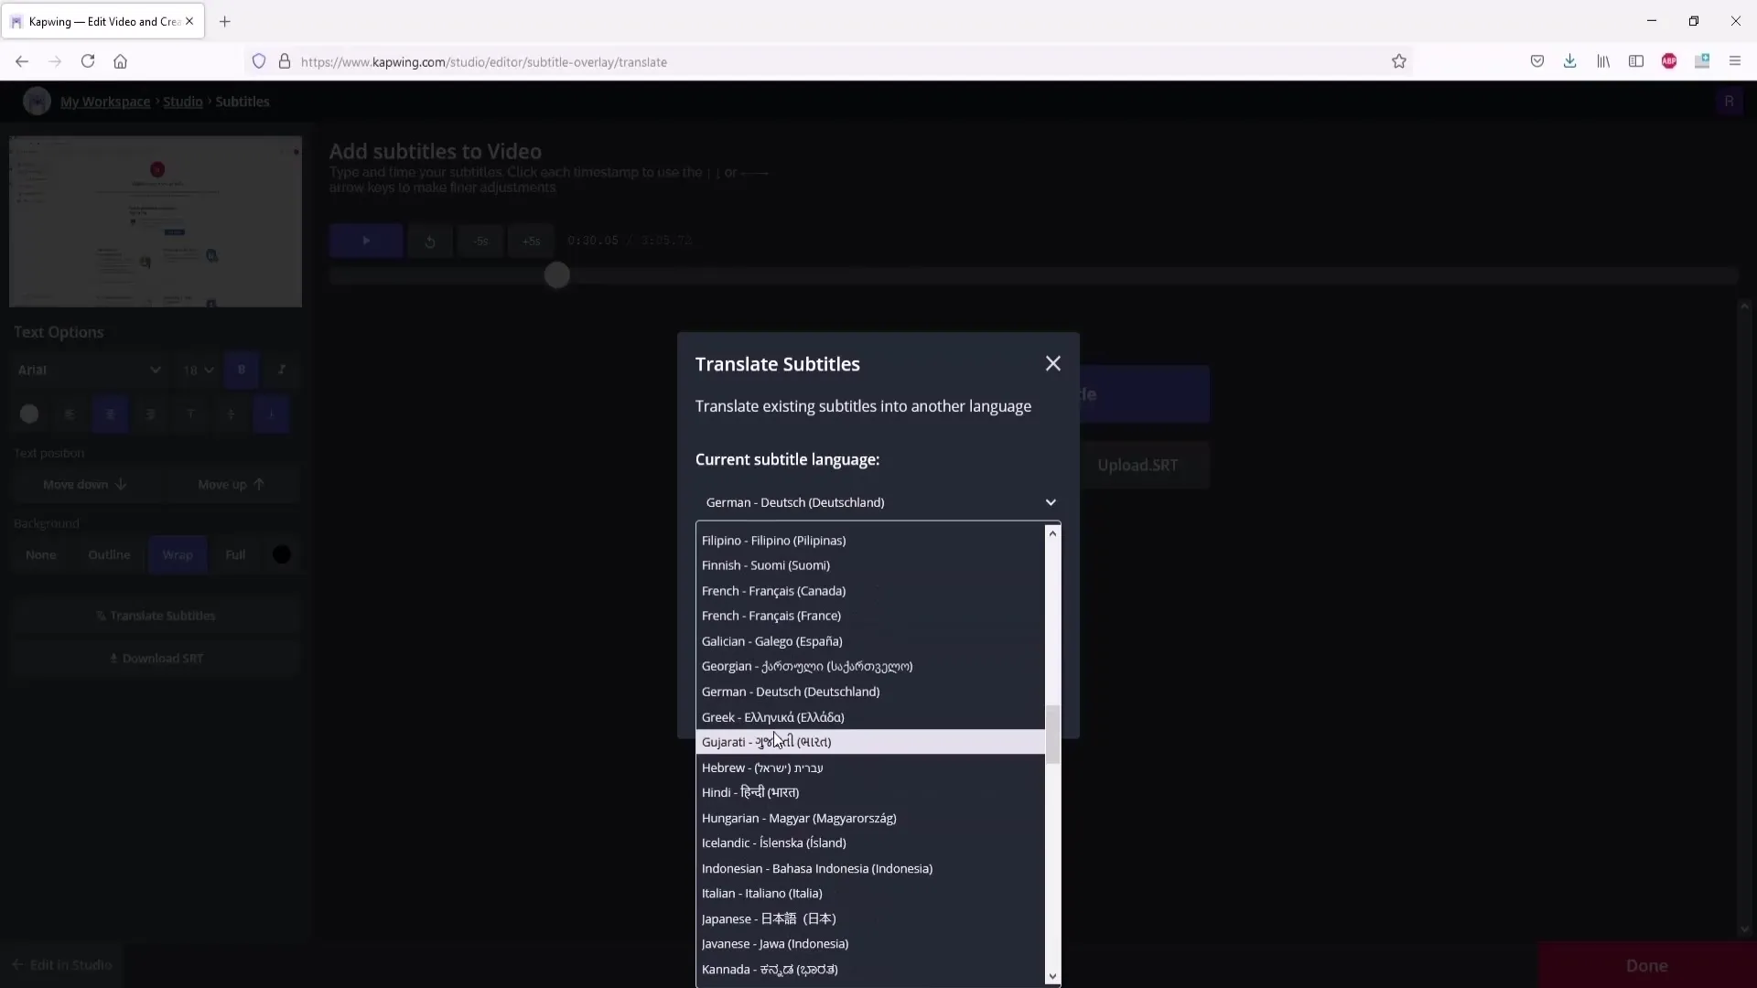The height and width of the screenshot is (988, 1757).
Task: Click Upload SRT button
Action: click(1139, 465)
